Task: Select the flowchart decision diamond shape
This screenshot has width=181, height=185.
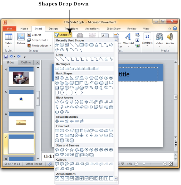Action: click(x=67, y=130)
